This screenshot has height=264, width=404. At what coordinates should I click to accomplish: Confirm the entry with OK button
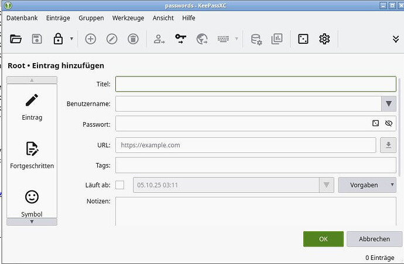(x=323, y=239)
